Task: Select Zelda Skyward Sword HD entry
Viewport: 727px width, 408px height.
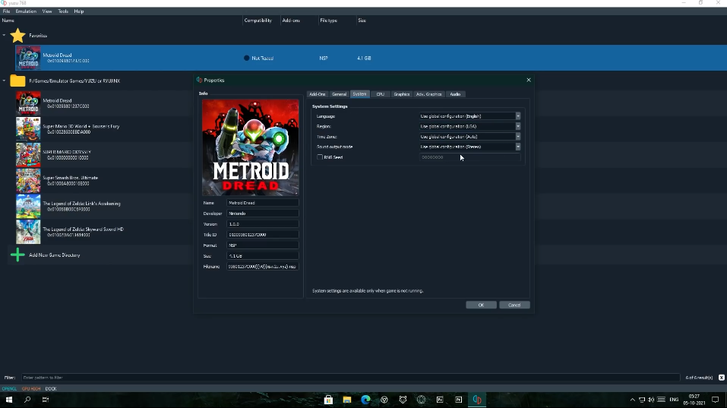Action: (83, 232)
